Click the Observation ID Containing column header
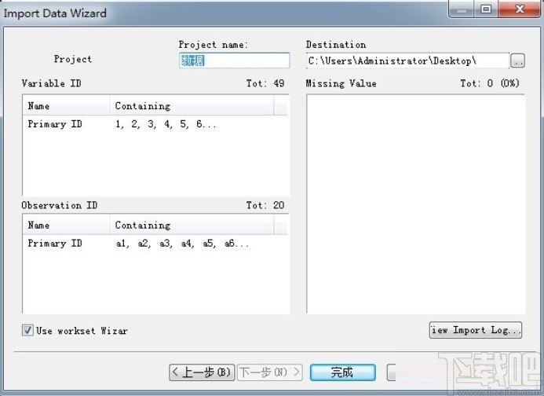Image resolution: width=544 pixels, height=396 pixels. (x=192, y=225)
